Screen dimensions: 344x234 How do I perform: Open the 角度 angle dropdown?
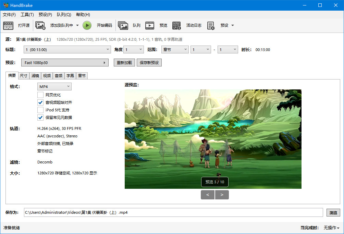pyautogui.click(x=133, y=50)
